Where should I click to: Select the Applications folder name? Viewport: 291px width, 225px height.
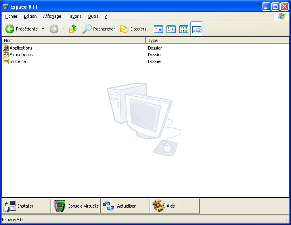(21, 48)
